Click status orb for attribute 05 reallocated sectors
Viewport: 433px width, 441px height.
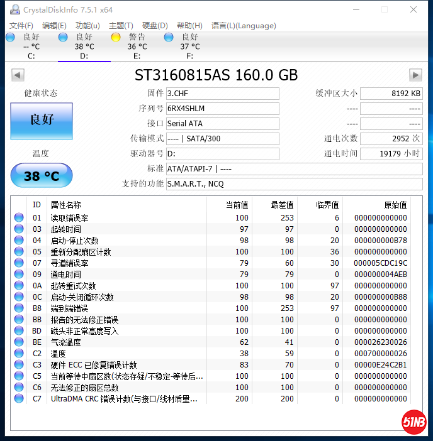pos(19,252)
